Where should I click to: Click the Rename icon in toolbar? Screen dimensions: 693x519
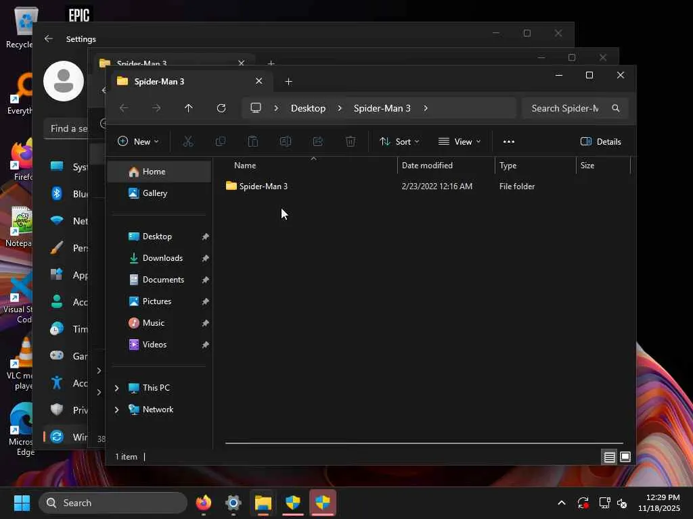[x=285, y=141]
